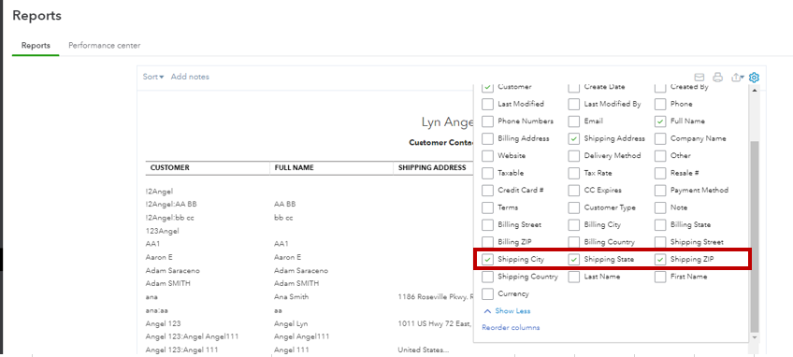Switch to the Performance center tab
This screenshot has height=357, width=793.
(104, 46)
